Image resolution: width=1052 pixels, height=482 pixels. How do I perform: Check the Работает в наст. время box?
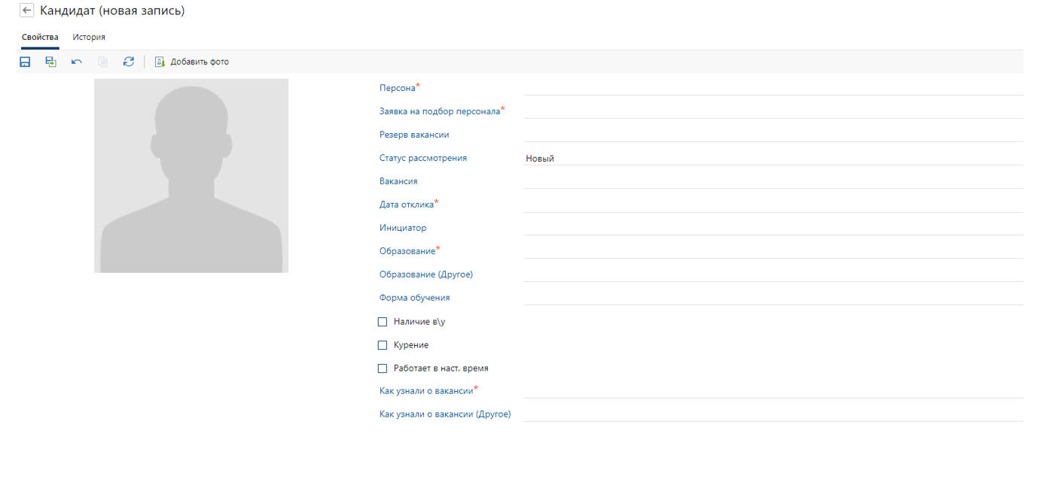[x=383, y=368]
